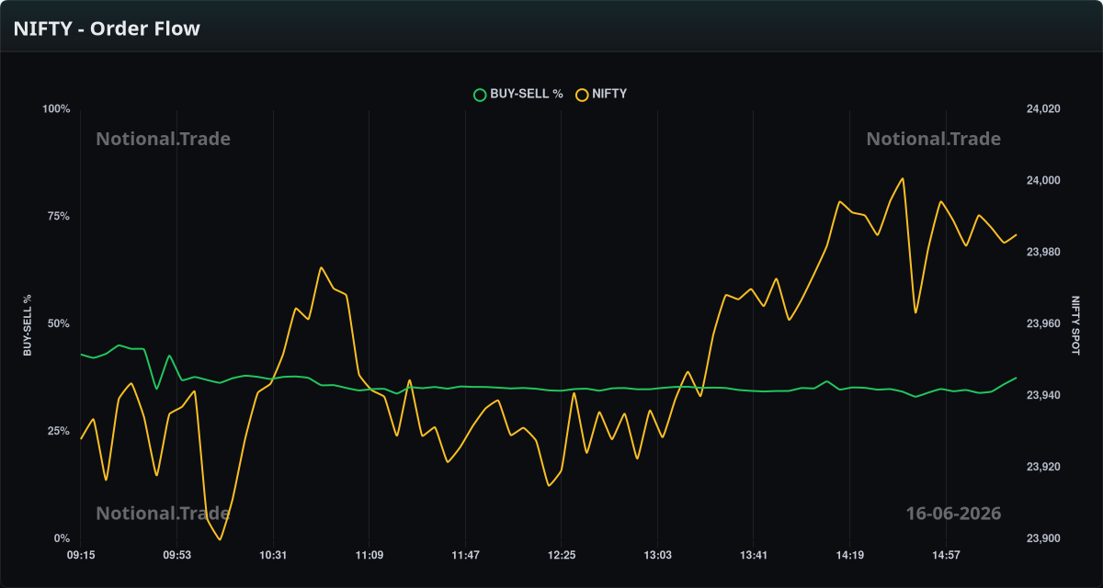Click the 14:57 time axis label
The height and width of the screenshot is (588, 1103).
(x=945, y=555)
